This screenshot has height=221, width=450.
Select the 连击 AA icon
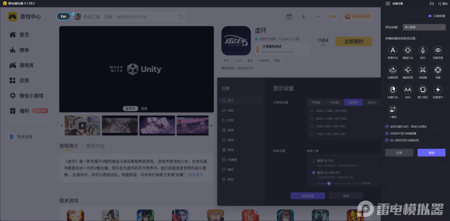[408, 90]
